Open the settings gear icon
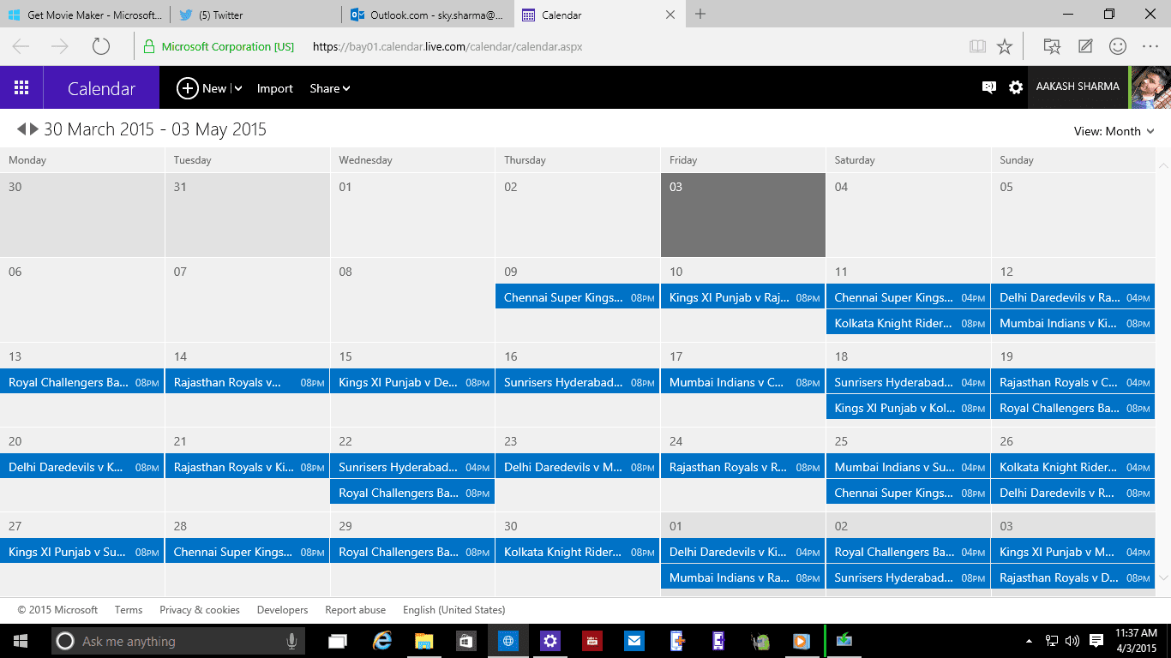 tap(1016, 87)
